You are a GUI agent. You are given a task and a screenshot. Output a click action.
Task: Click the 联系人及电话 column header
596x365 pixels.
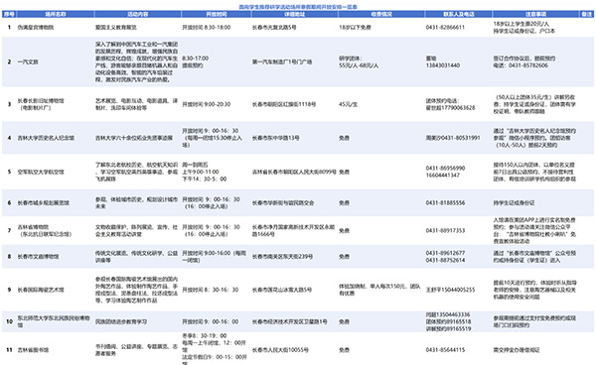pos(459,14)
